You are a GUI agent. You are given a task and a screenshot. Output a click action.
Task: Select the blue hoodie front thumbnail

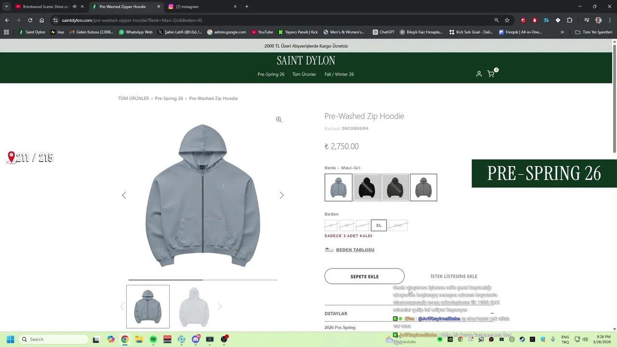148,307
